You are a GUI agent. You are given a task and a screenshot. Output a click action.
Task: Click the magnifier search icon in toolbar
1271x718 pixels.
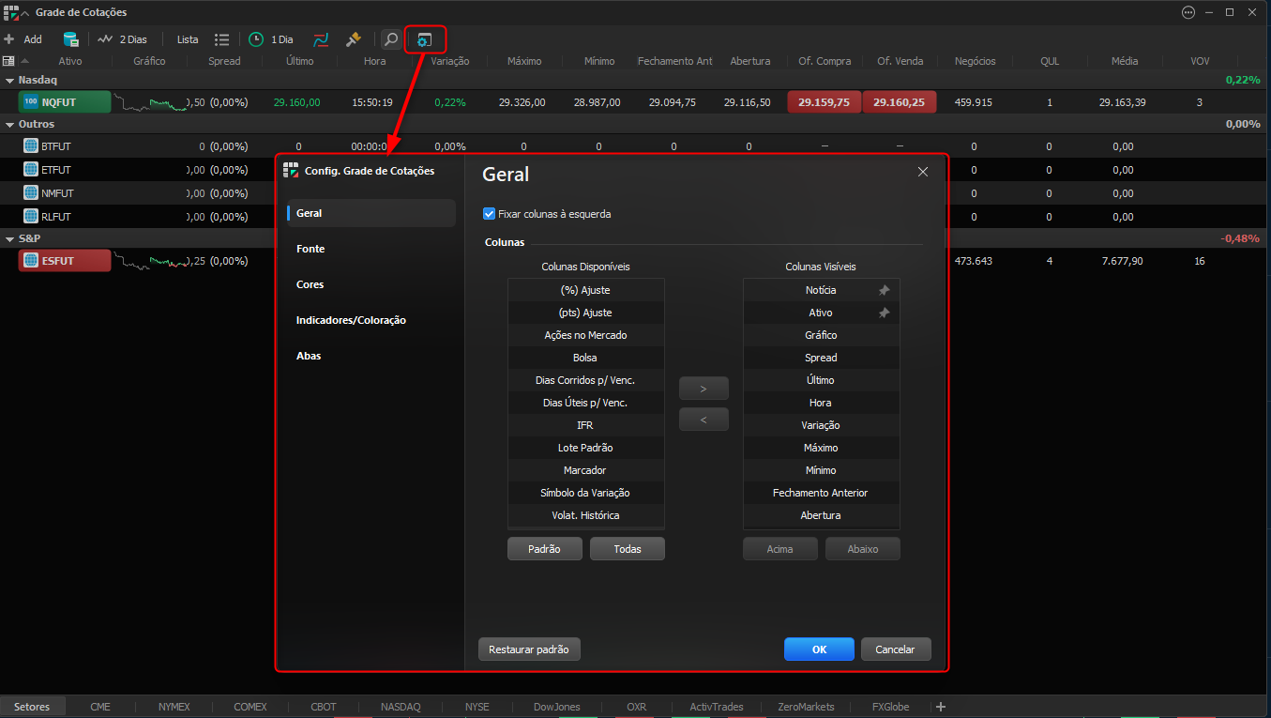390,39
